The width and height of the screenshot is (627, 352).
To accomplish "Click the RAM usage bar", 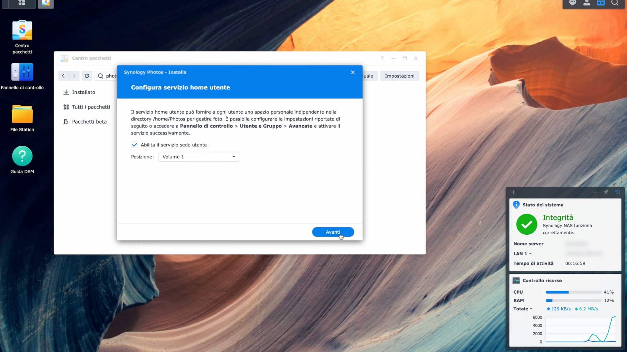I will point(573,301).
